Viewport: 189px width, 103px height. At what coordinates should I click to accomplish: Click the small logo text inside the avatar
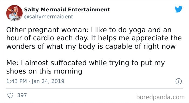click(x=15, y=19)
